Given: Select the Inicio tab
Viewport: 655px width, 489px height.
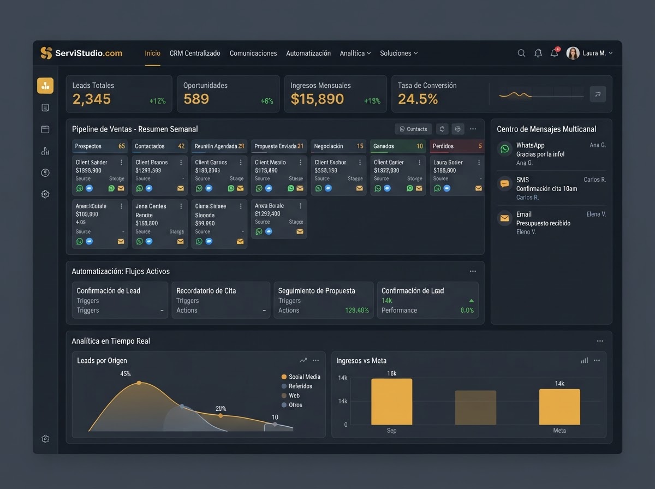Looking at the screenshot, I should (153, 53).
